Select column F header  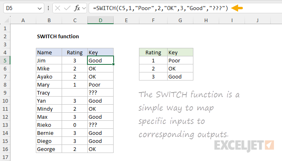coord(153,20)
